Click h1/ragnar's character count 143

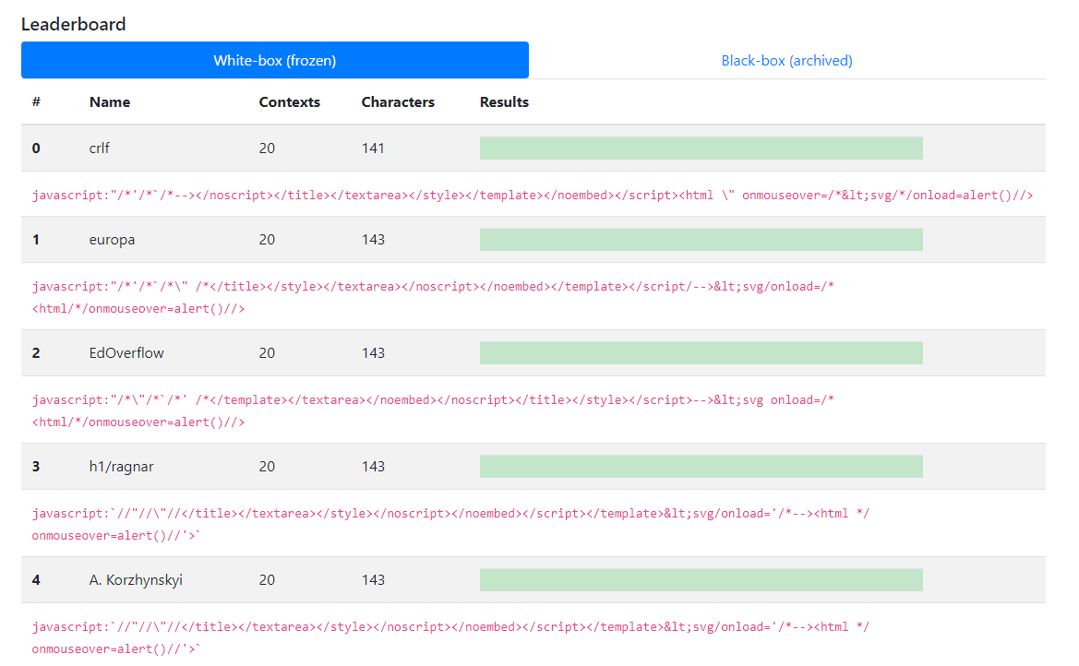pyautogui.click(x=373, y=467)
